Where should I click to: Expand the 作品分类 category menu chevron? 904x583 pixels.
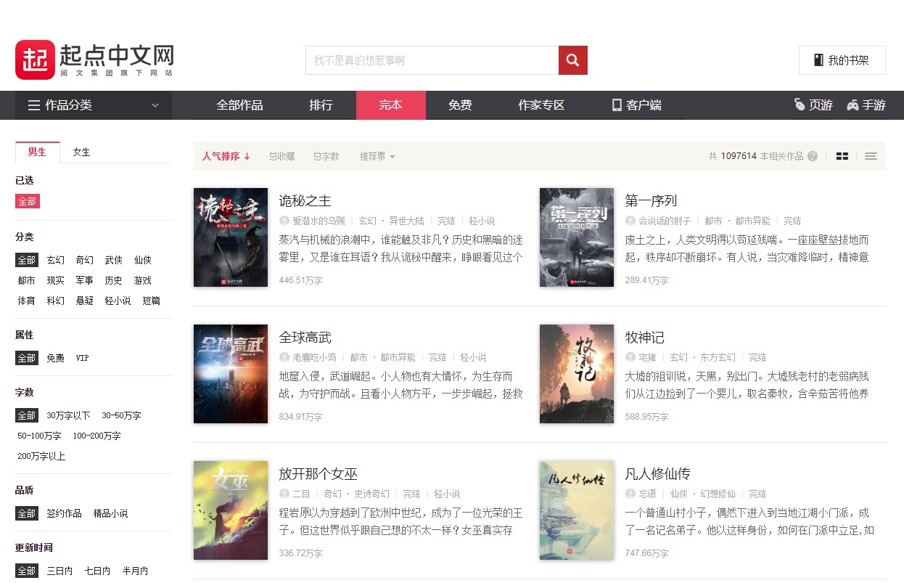(155, 105)
